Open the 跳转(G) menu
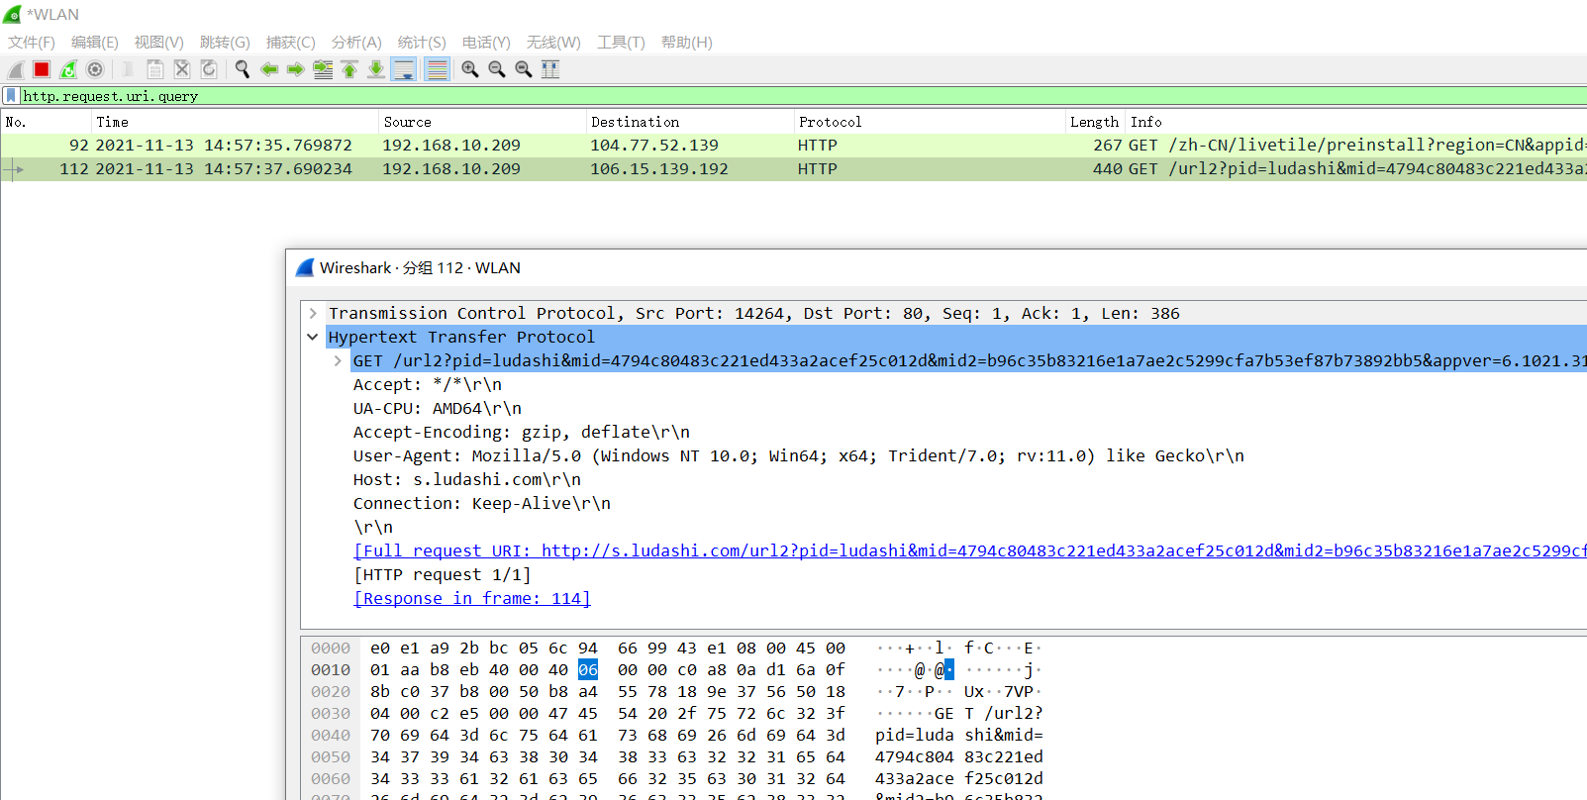The height and width of the screenshot is (800, 1587). (x=225, y=43)
